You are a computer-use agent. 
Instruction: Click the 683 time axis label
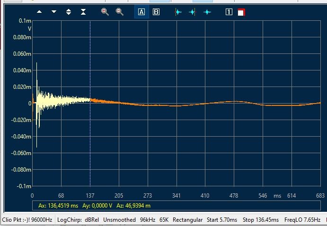click(x=320, y=196)
